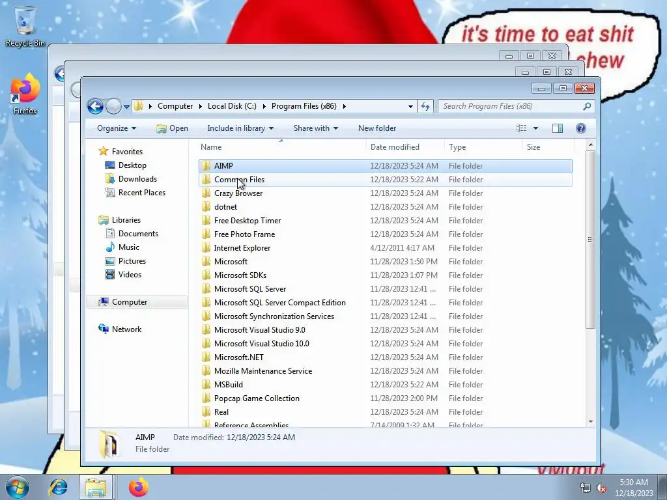Select the Common Files folder icon
This screenshot has width=667, height=500.
(x=206, y=180)
